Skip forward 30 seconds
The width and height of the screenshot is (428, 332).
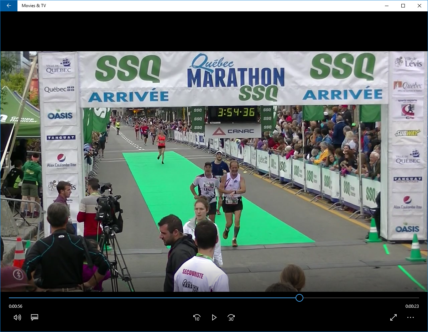click(x=231, y=317)
